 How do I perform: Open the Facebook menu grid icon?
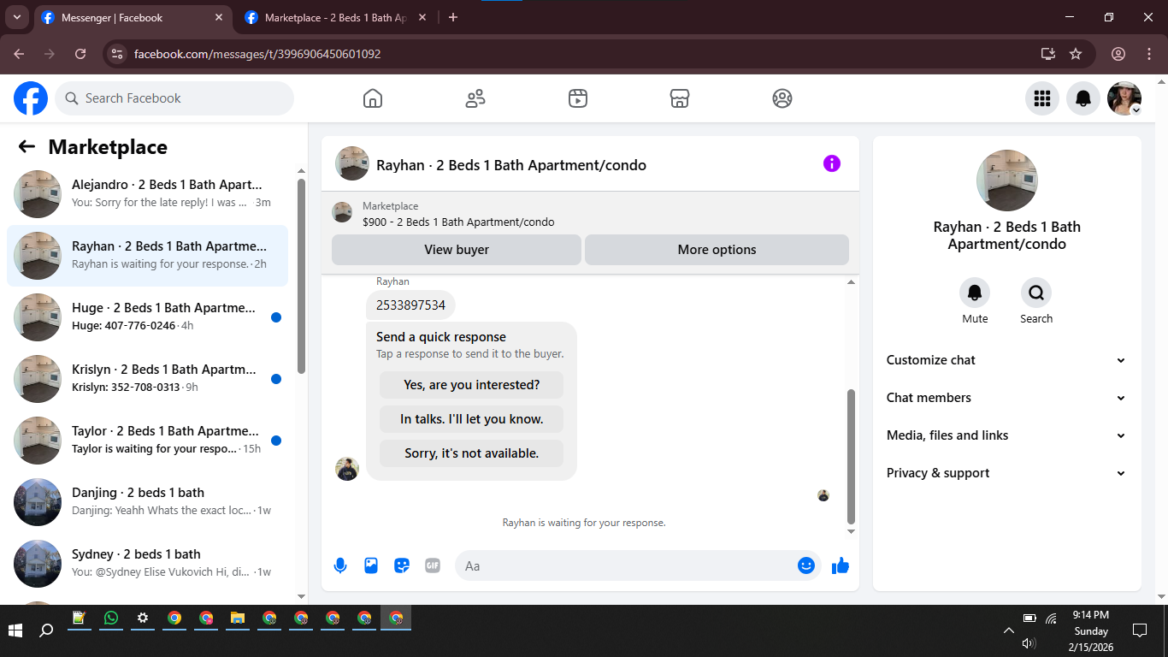tap(1042, 98)
